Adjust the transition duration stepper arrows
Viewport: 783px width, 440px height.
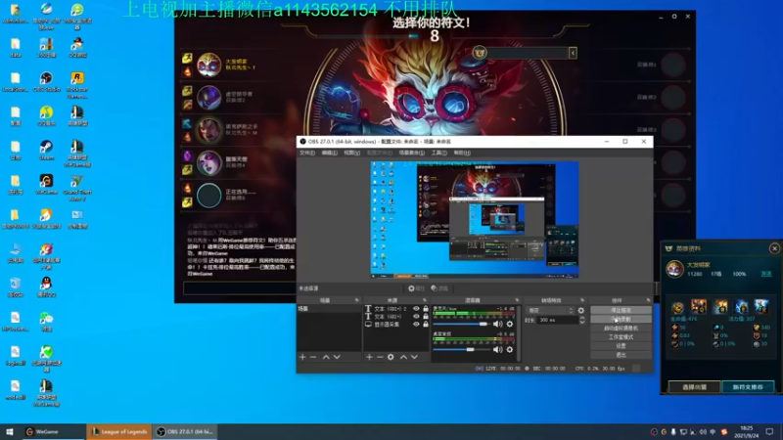[582, 321]
